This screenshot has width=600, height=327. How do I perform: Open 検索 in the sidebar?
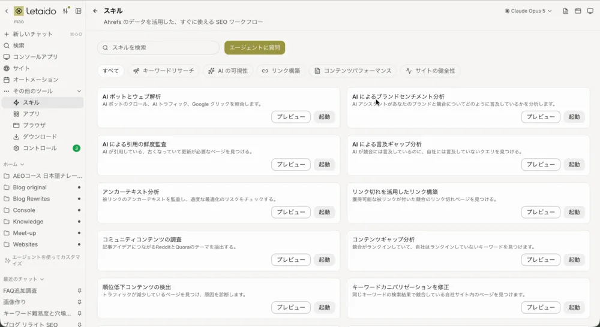pyautogui.click(x=43, y=46)
